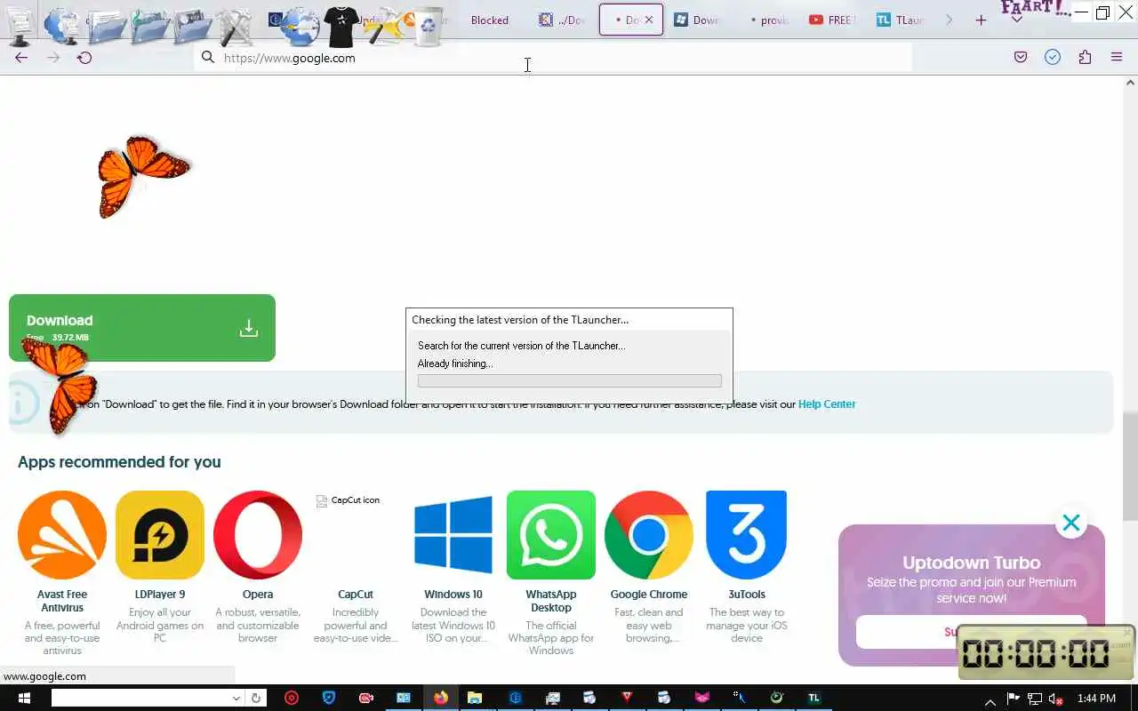Click the CapCut icon placeholder
Viewport: 1138px width, 711px height.
(x=349, y=500)
